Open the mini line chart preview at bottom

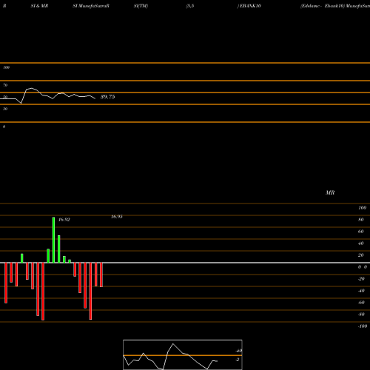point(183,354)
